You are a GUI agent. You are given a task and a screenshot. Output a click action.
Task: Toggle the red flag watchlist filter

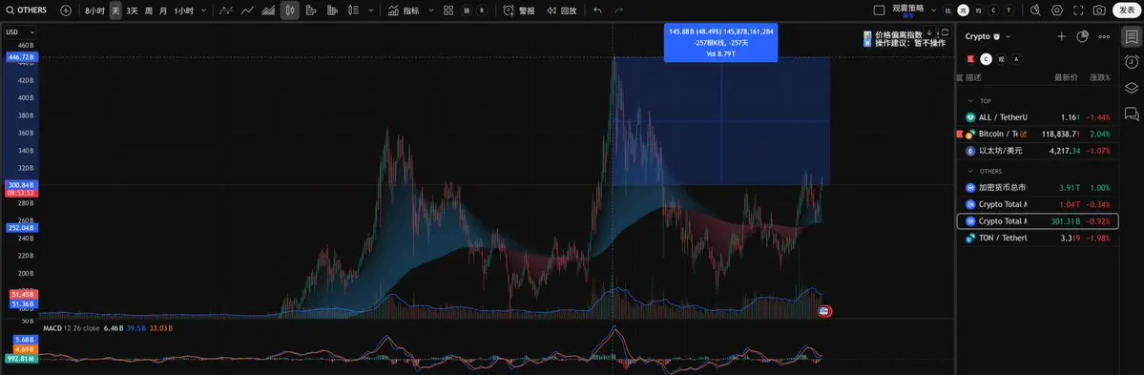[x=971, y=59]
